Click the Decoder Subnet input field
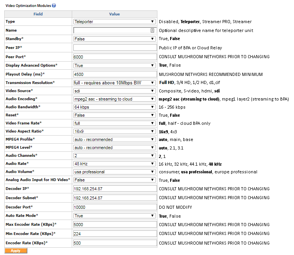This screenshot has width=294, height=255. coord(115,198)
